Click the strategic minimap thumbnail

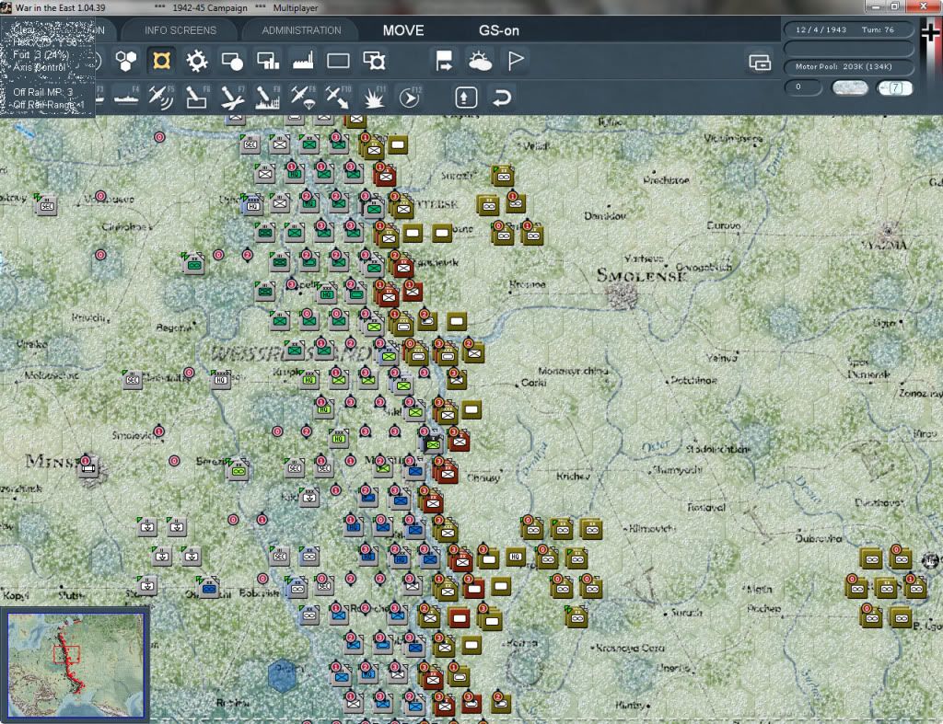point(76,664)
